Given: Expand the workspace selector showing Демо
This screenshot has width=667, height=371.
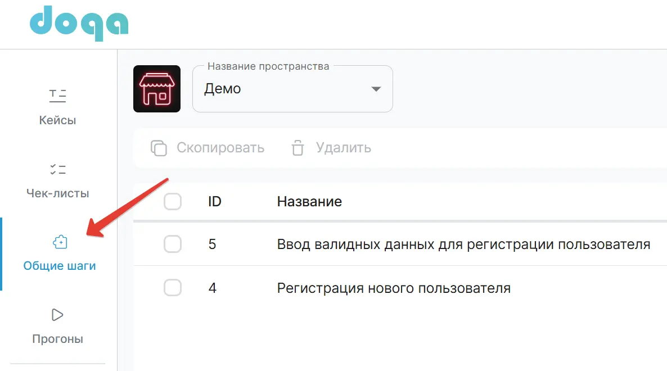Looking at the screenshot, I should (292, 88).
